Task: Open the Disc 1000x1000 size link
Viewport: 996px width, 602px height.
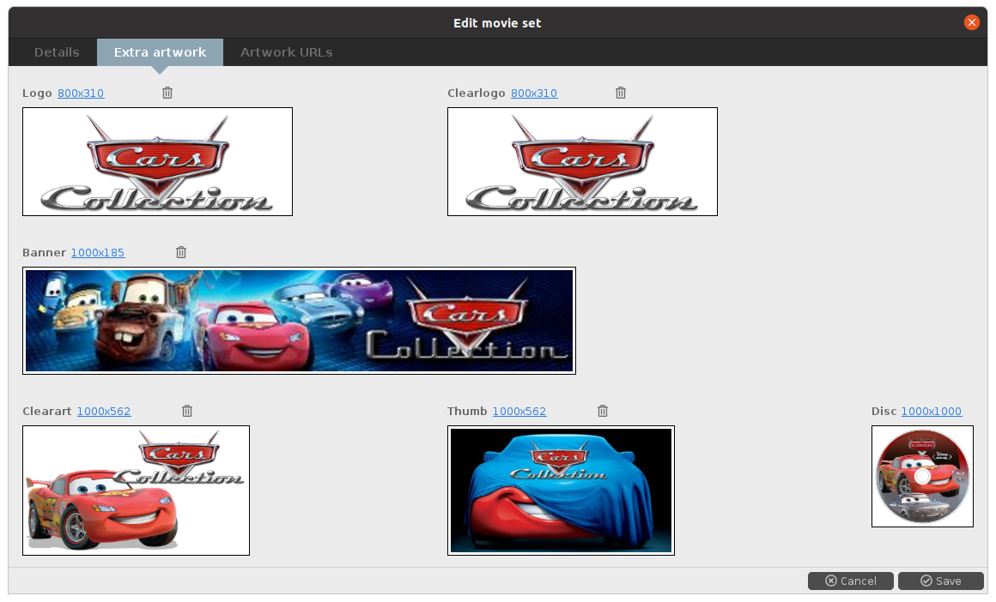Action: (932, 412)
